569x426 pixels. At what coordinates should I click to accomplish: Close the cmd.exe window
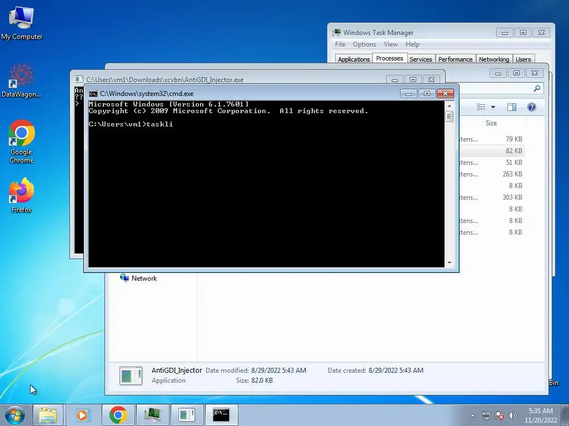(445, 94)
